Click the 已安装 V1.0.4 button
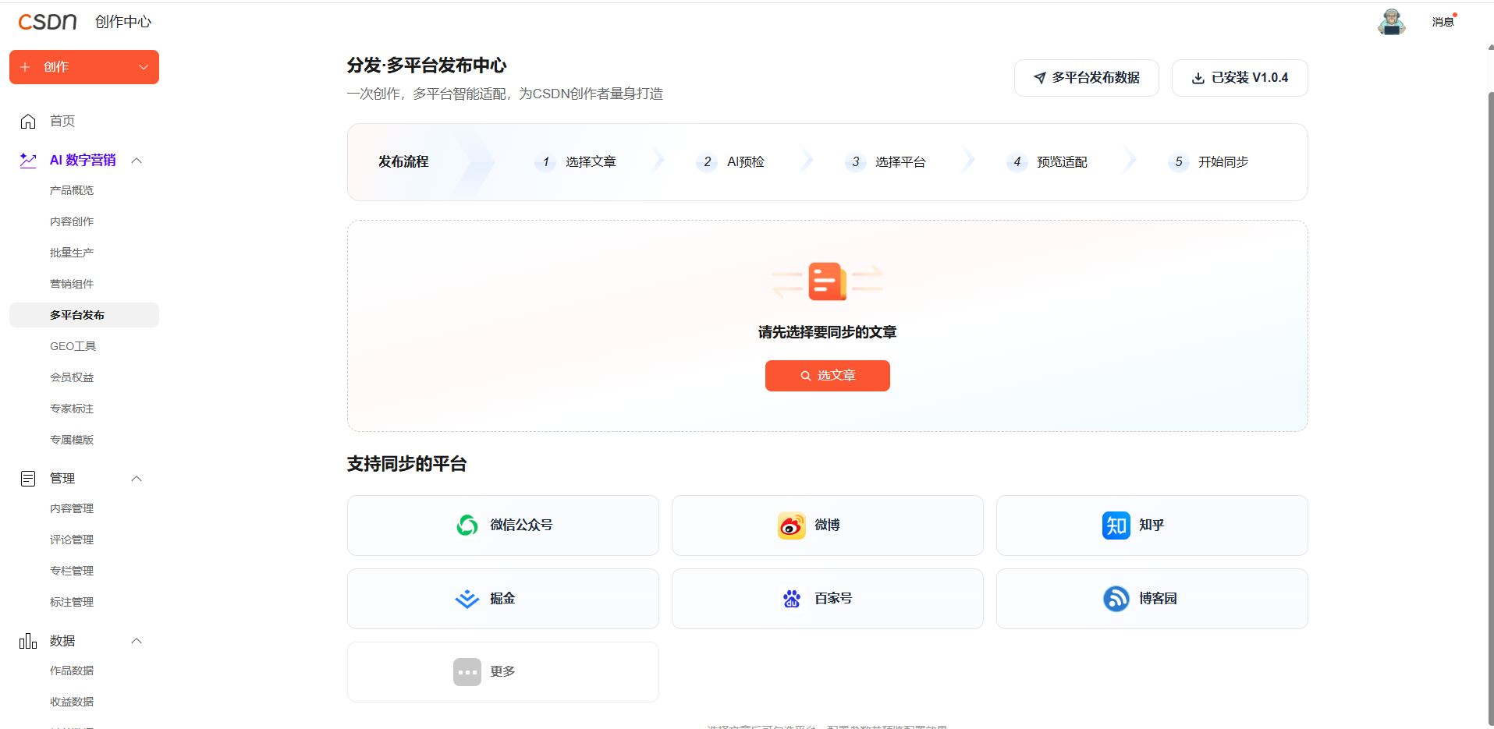Image resolution: width=1494 pixels, height=729 pixels. [x=1240, y=78]
